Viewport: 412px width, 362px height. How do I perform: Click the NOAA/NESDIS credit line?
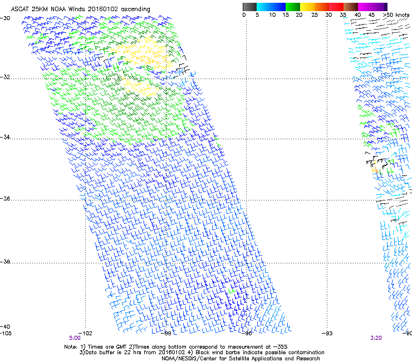click(241, 359)
